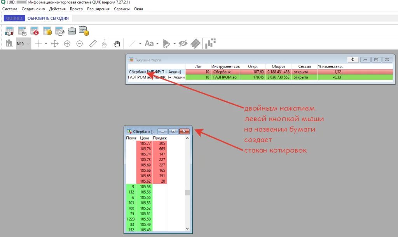This screenshot has height=237, width=398.
Task: Expand the line tool dropdown arrow
Action: (x=140, y=44)
